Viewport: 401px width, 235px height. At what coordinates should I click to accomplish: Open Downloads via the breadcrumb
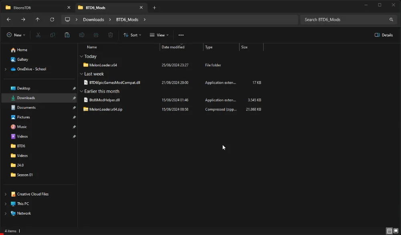[x=93, y=19]
